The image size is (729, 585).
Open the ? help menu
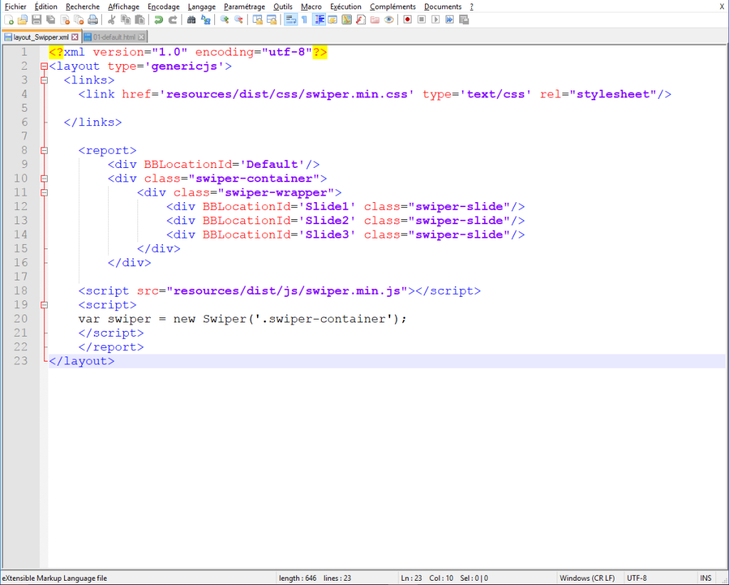471,6
